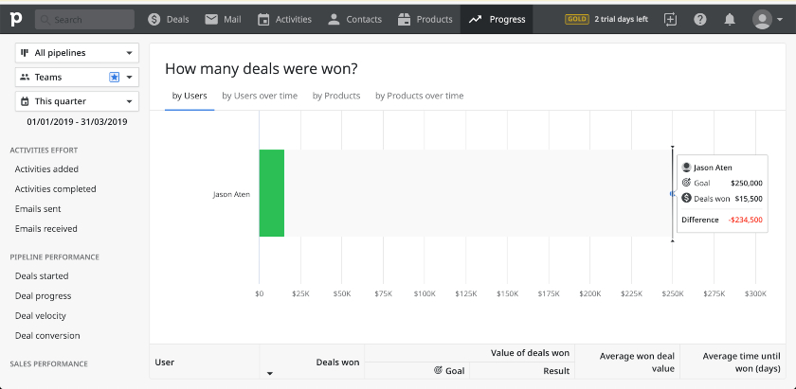Open the help question mark icon
The width and height of the screenshot is (796, 389).
(x=700, y=19)
